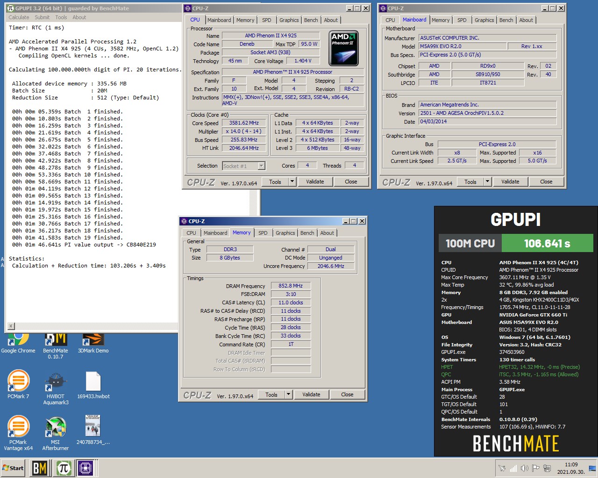Image resolution: width=598 pixels, height=478 pixels.
Task: Click Validate in CPU tab window
Action: click(315, 182)
